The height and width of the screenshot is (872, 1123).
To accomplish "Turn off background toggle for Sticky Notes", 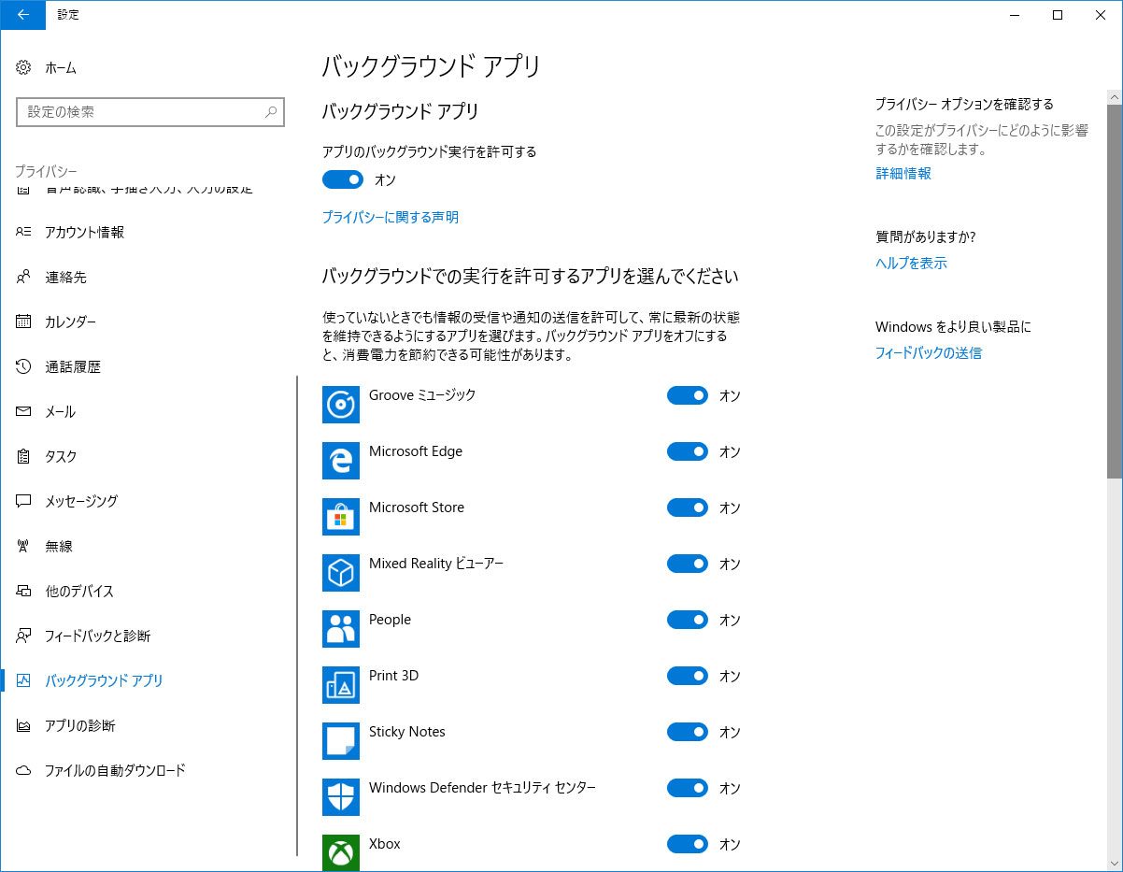I will (x=688, y=732).
